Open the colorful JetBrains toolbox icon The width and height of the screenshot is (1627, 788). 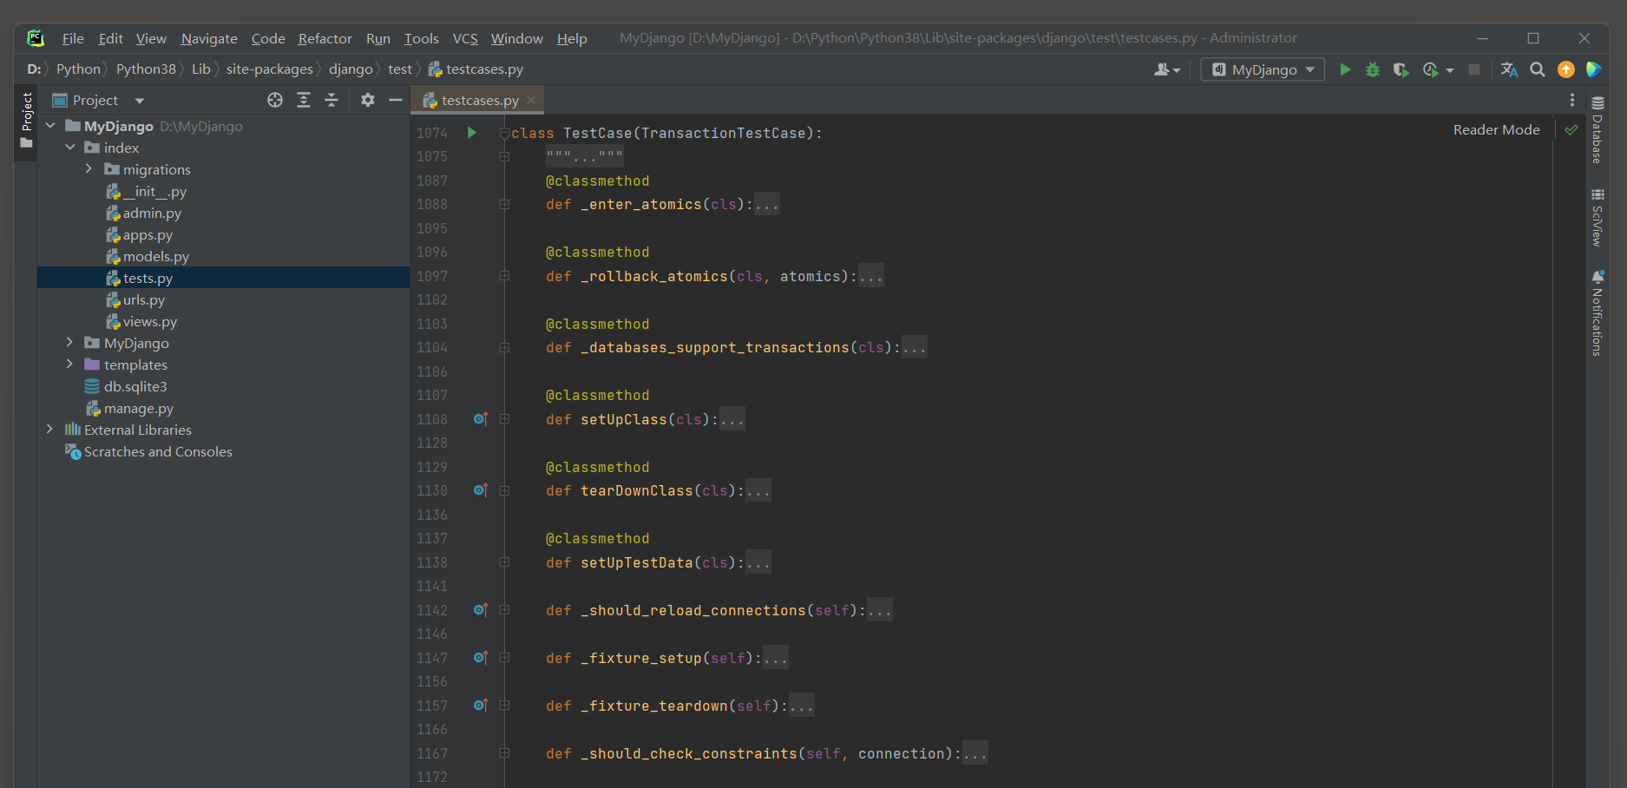pos(1594,69)
